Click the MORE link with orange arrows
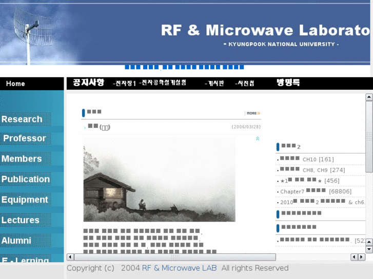The height and width of the screenshot is (279, 373). 253,113
